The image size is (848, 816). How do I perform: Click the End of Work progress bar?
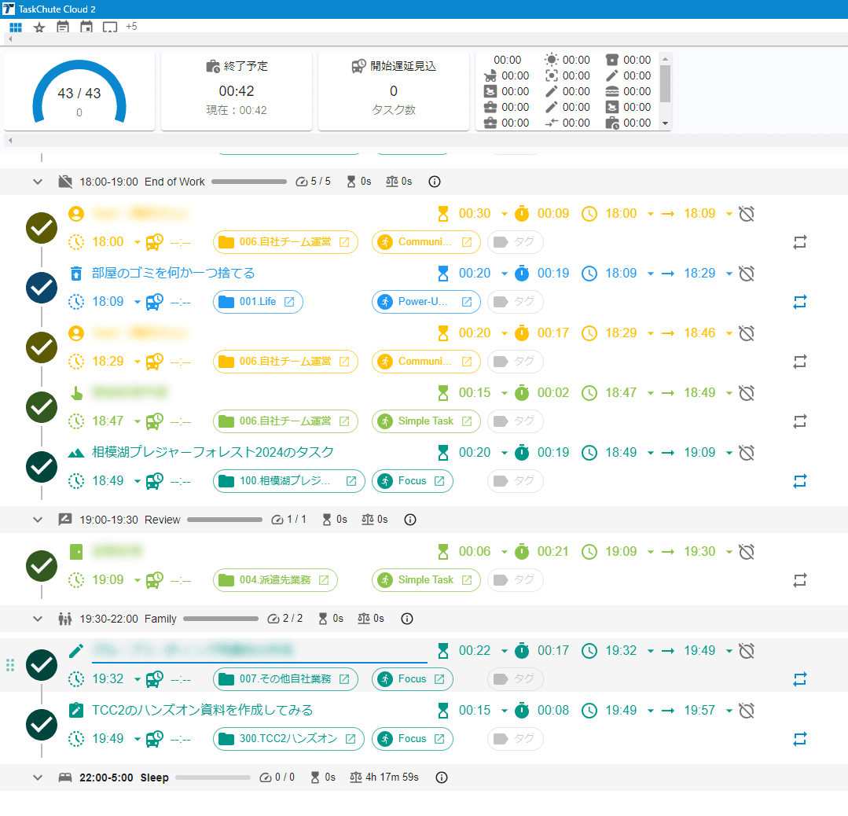pos(249,182)
